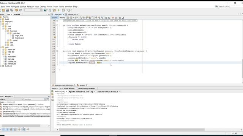Run the project with green arrow
Viewport: 243px width, 136px height.
[x=58, y=10]
